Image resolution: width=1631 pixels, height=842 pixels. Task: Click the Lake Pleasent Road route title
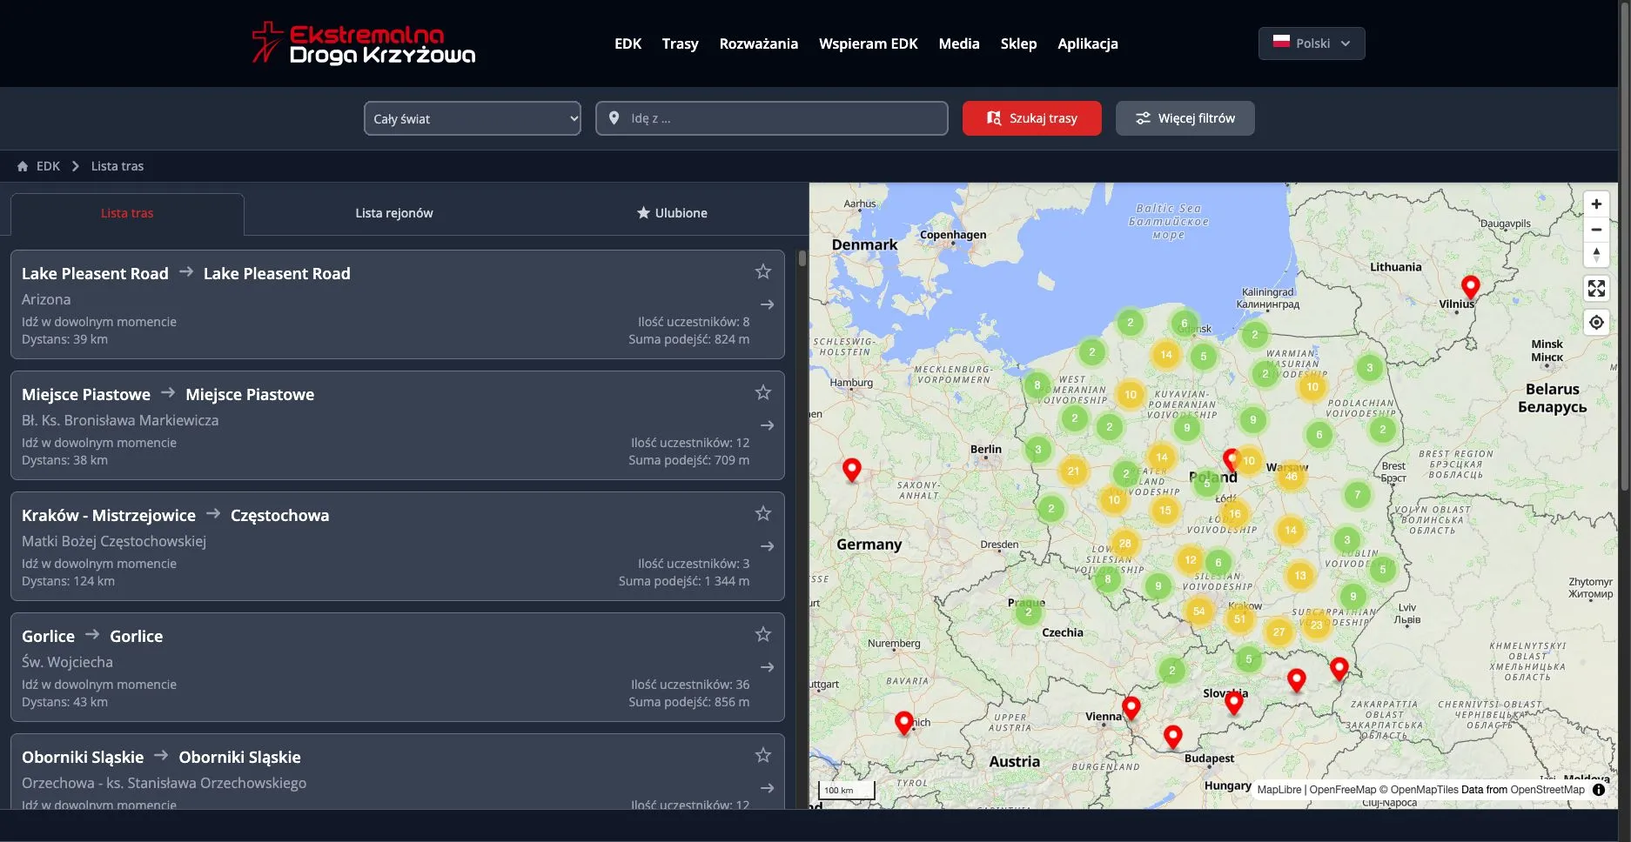point(186,273)
